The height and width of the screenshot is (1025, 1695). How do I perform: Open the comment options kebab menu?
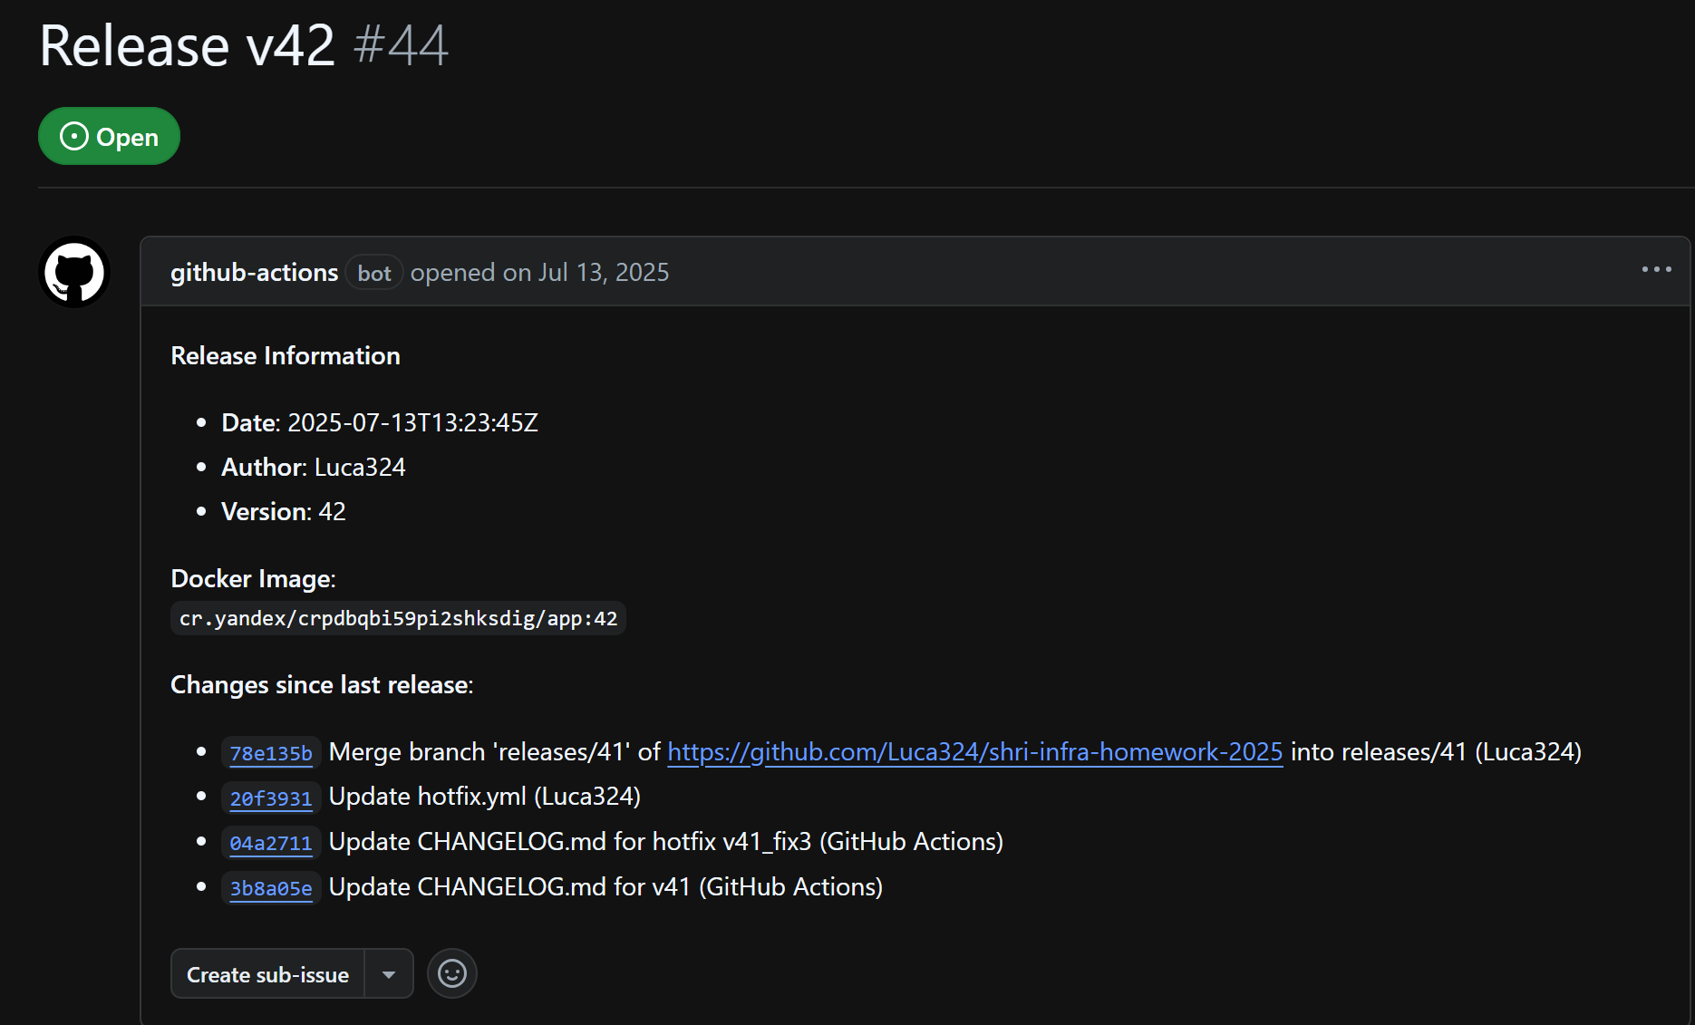point(1657,269)
